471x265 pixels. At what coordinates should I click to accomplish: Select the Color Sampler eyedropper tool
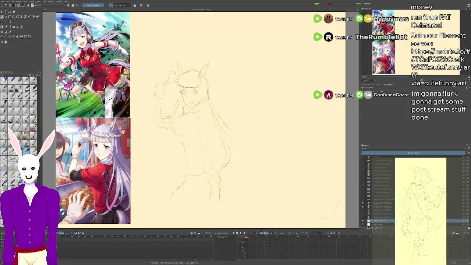tap(6, 27)
